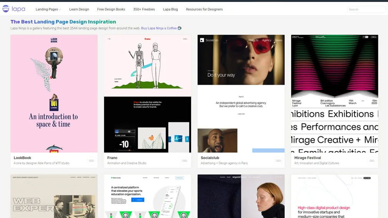Image resolution: width=388 pixels, height=218 pixels.
Task: Click the Buy Lapa Ninja a Coffee link
Action: tap(159, 28)
